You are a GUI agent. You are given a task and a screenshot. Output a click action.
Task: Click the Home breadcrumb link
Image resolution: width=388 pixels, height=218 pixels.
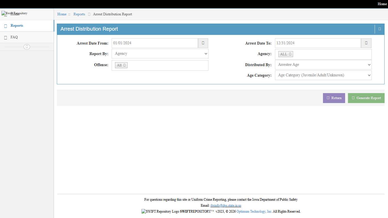click(62, 14)
